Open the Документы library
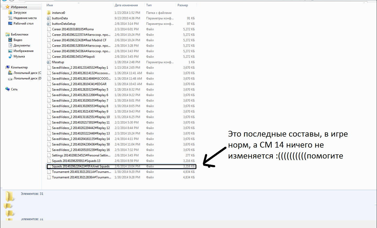The width and height of the screenshot is (377, 228). (22, 45)
